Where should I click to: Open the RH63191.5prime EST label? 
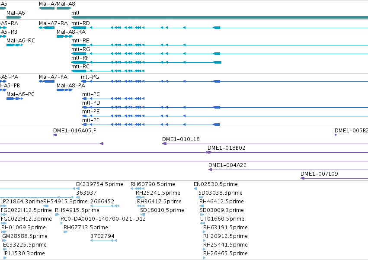tap(225, 228)
